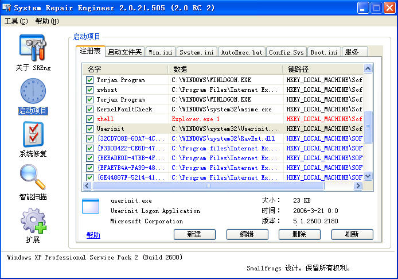Click the 新建 button
The width and height of the screenshot is (398, 279).
coord(194,234)
